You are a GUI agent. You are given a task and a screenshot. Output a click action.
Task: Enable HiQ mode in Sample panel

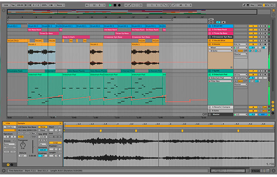[21, 136]
